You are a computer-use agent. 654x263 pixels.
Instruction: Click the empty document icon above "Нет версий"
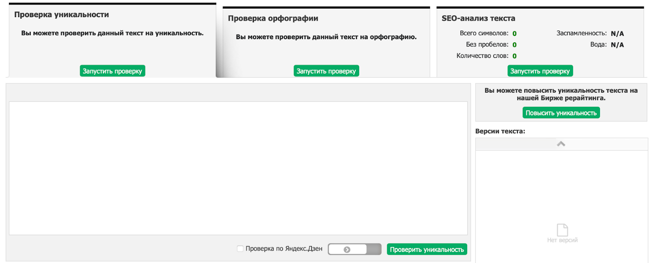coord(562,230)
